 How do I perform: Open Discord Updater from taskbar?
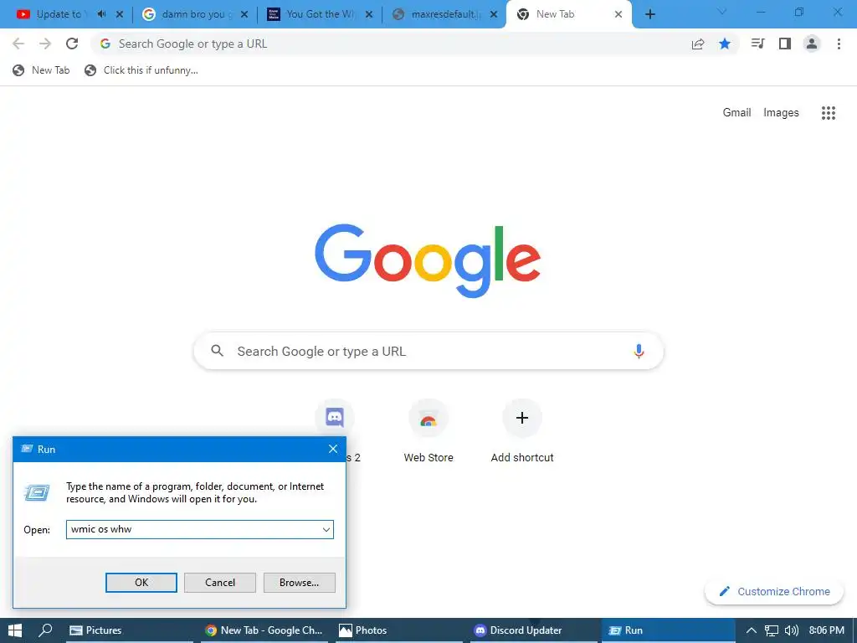tap(533, 630)
